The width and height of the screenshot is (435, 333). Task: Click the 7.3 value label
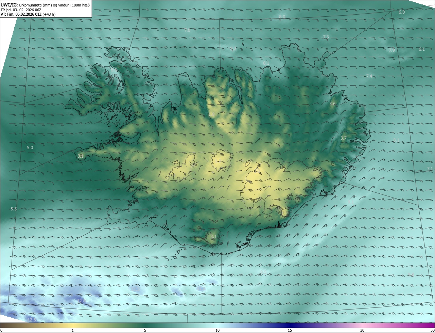pyautogui.click(x=326, y=36)
